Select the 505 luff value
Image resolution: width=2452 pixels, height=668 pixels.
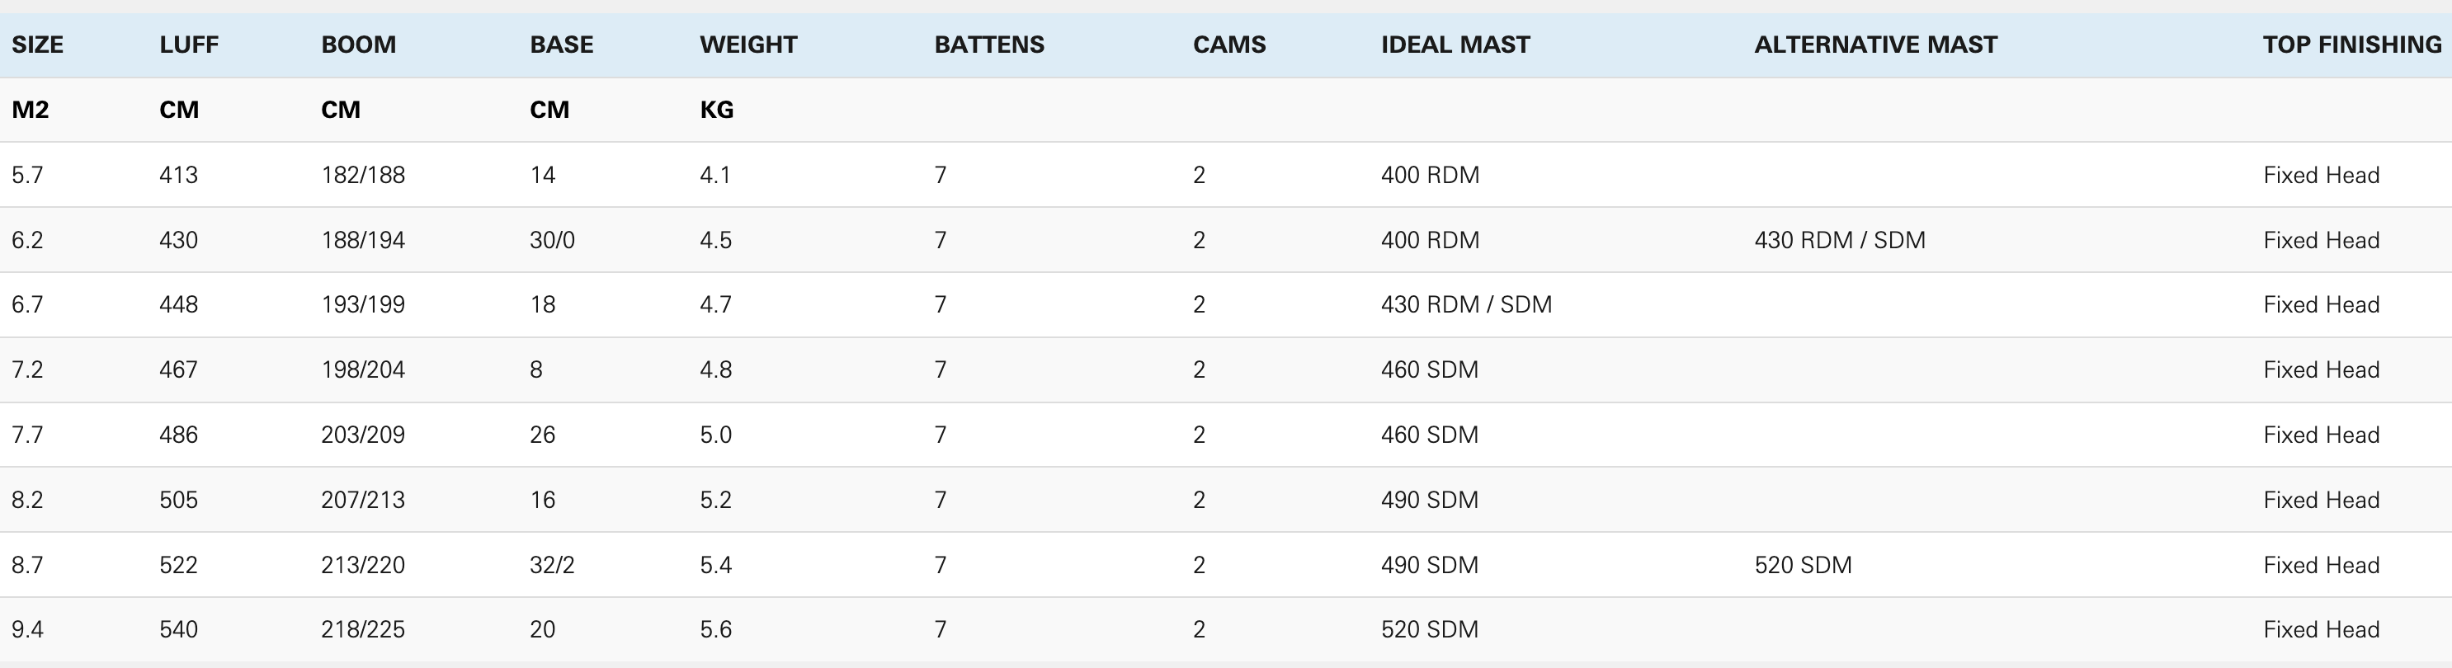point(178,500)
